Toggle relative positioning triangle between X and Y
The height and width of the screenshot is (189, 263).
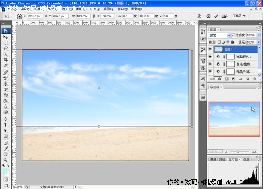click(46, 16)
